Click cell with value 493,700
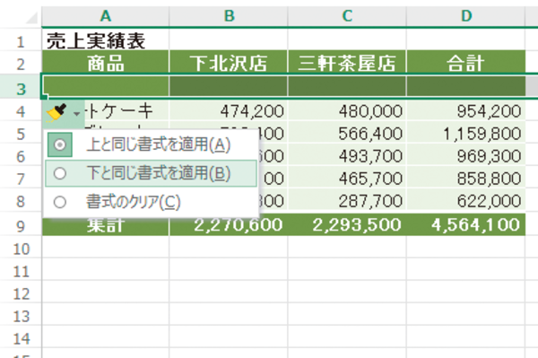 pyautogui.click(x=347, y=155)
